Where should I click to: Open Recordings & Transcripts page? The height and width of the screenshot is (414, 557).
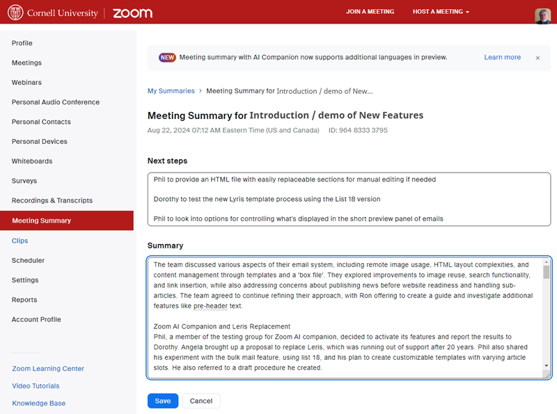click(52, 200)
